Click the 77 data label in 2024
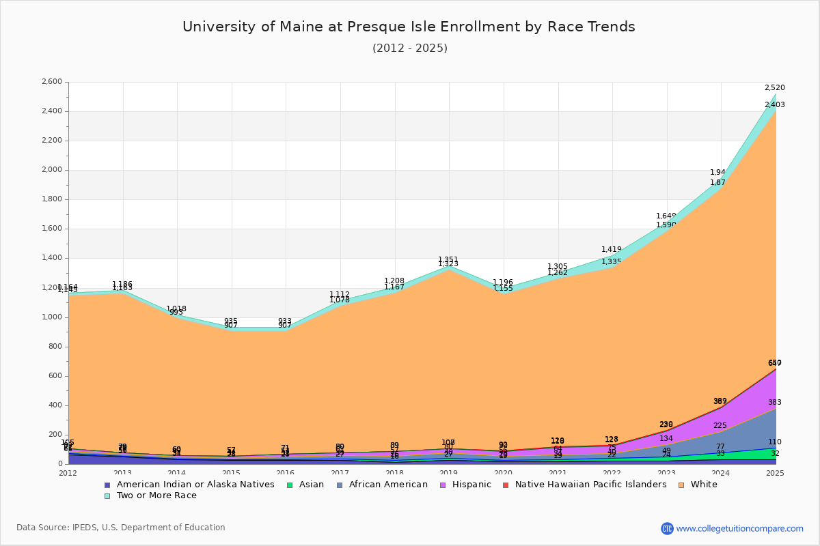Screen dimensions: 820x546 pyautogui.click(x=720, y=447)
